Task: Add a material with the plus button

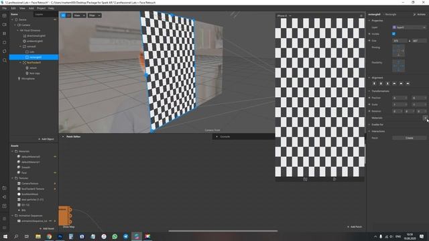Action: click(425, 118)
